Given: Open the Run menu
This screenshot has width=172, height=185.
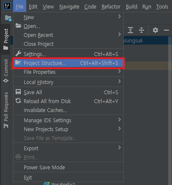Looking at the screenshot, I should click(x=147, y=7).
